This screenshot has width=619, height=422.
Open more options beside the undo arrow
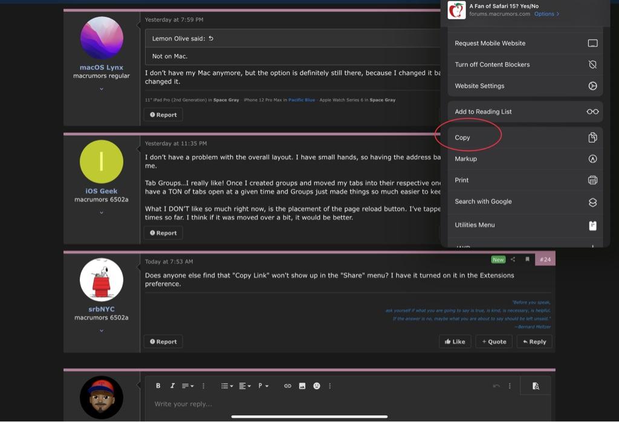(510, 386)
